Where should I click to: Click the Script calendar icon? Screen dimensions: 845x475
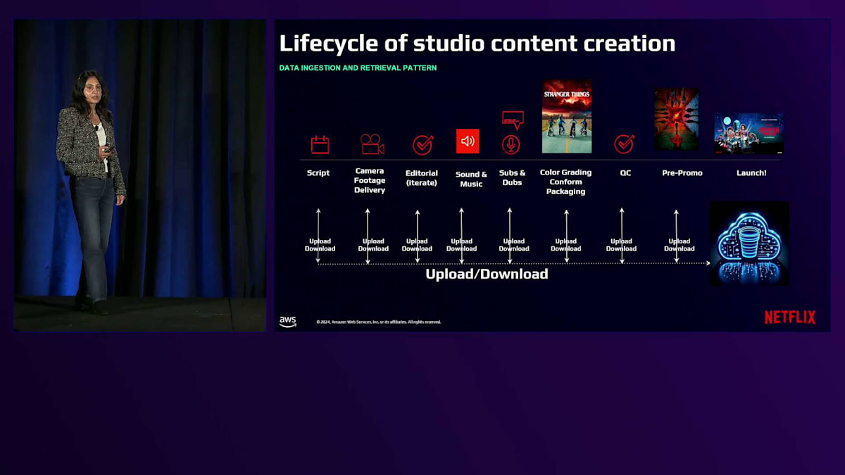point(320,145)
